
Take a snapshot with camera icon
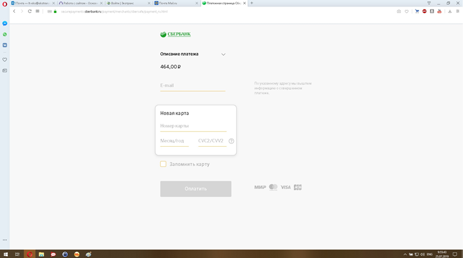point(399,11)
